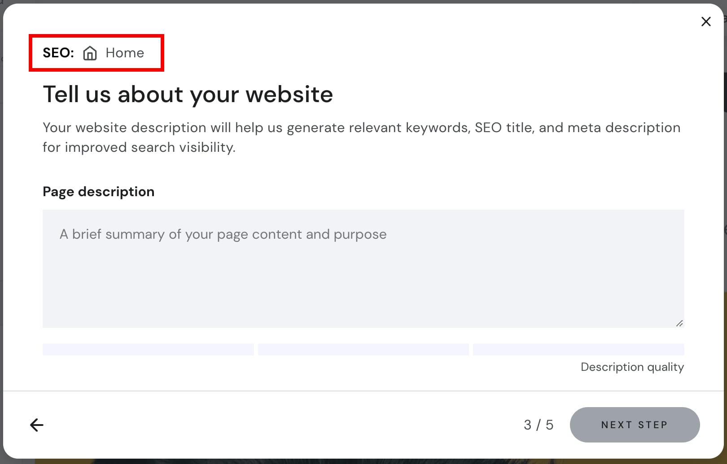Screen dimensions: 727x464
Task: Click the divider line above the footer
Action: point(363,391)
